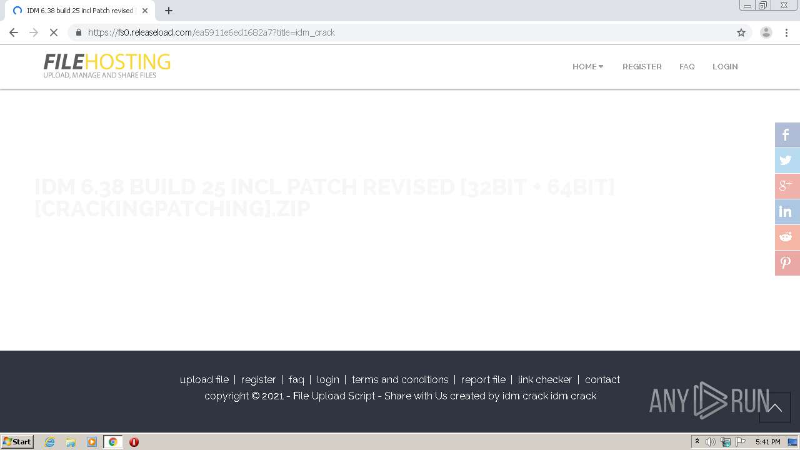
Task: Share via the Google Plus sidebar icon
Action: pos(787,186)
